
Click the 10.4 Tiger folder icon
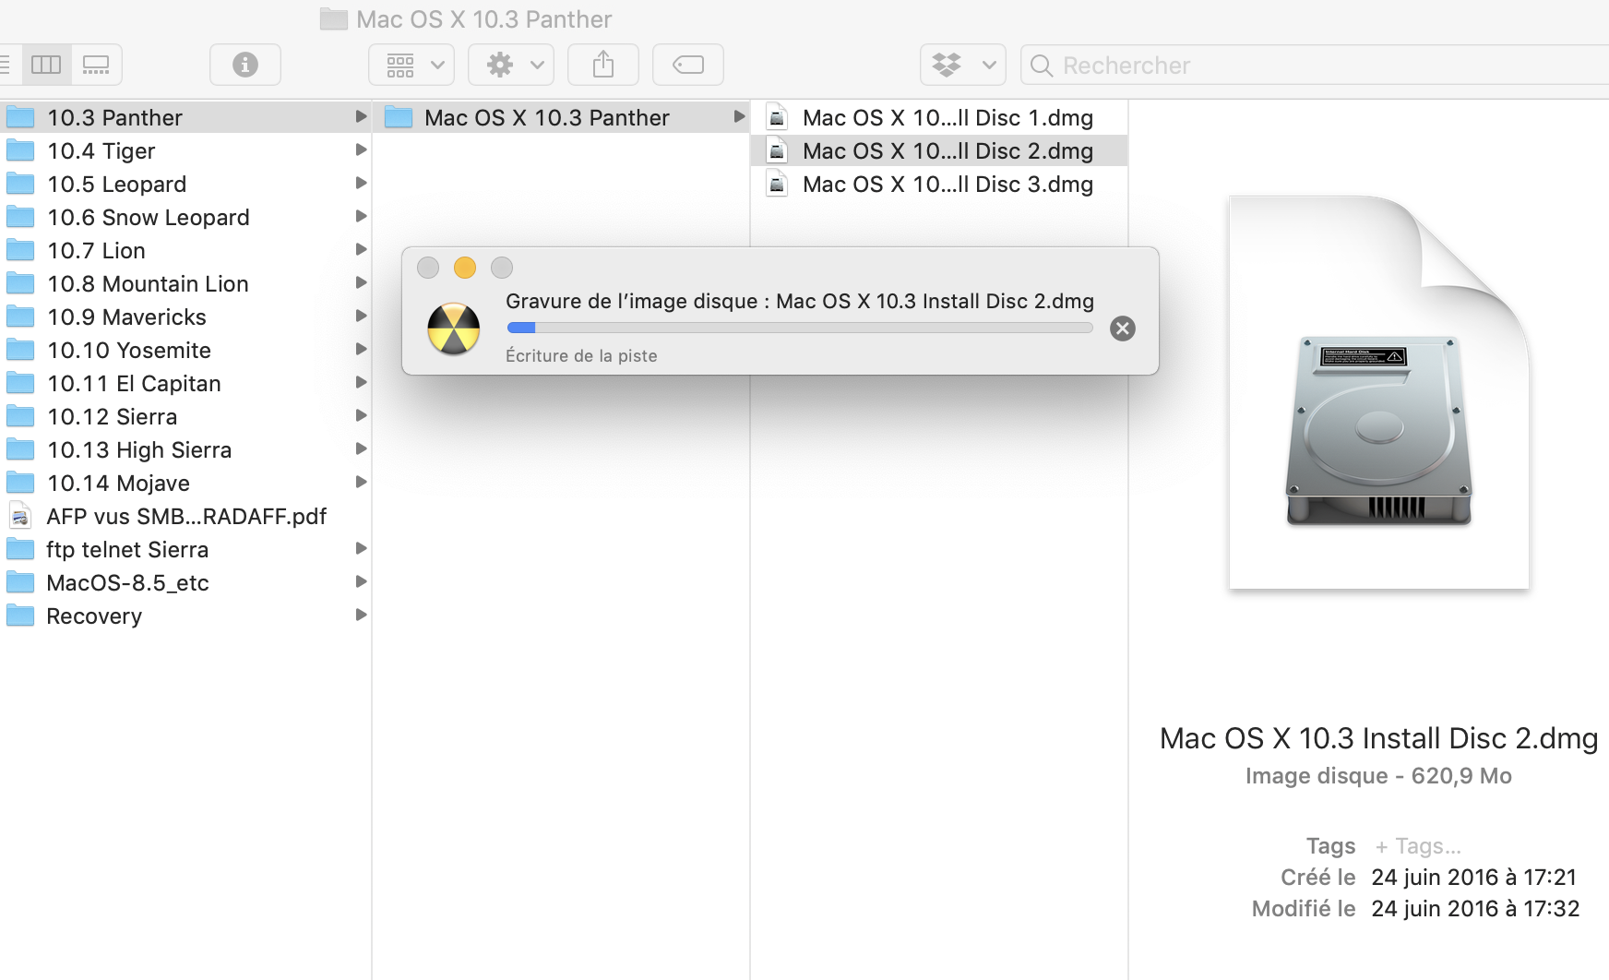[x=20, y=150]
